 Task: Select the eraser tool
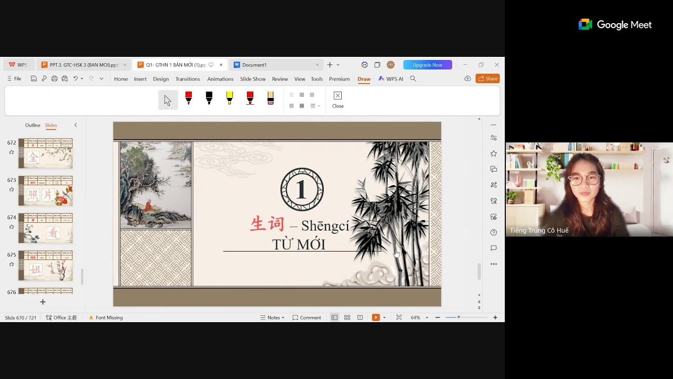[270, 98]
